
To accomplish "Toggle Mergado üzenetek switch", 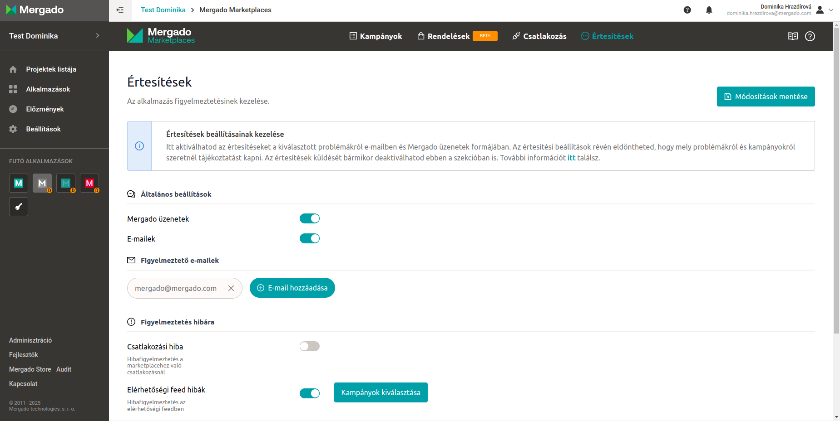I will (x=310, y=218).
